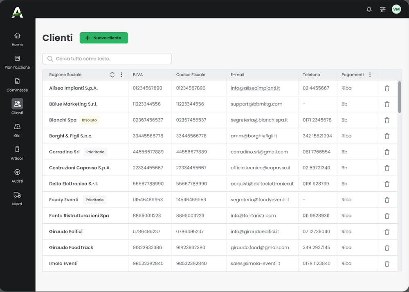Image resolution: width=409 pixels, height=292 pixels.
Task: Open the Pagamenti column options menu
Action: [370, 75]
